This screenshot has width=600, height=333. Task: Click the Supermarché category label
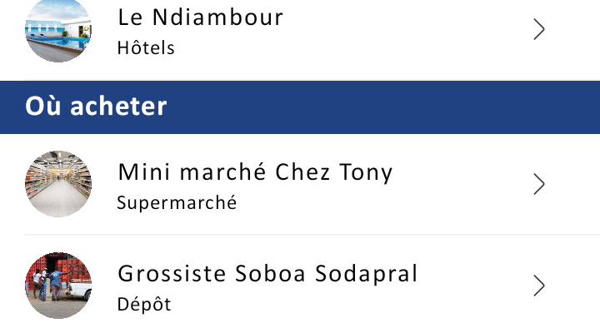click(177, 202)
